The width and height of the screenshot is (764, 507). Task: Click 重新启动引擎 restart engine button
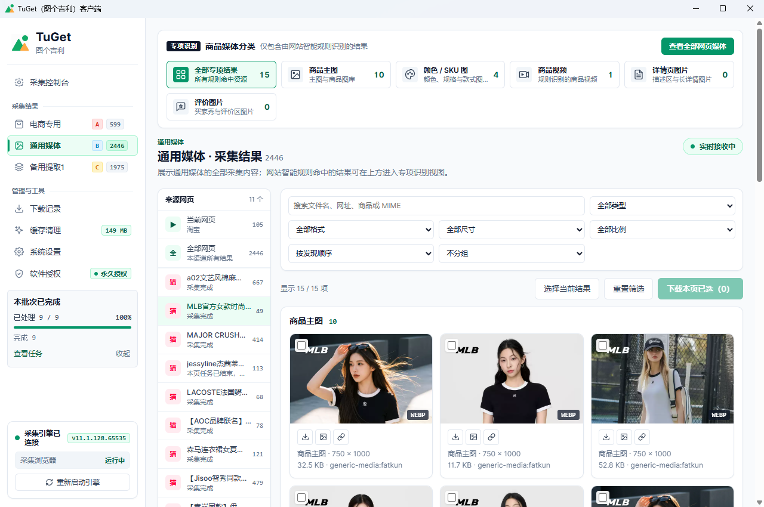[72, 482]
